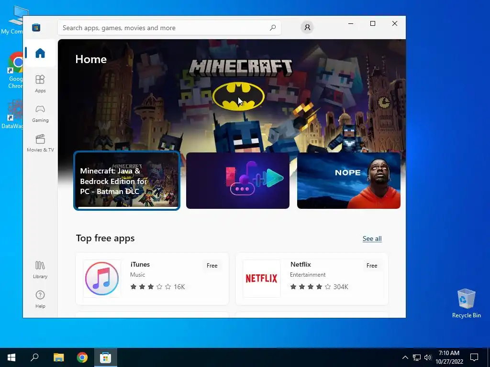Click the Free badge on iTunes
Viewport: 490px width, 367px height.
pos(212,266)
